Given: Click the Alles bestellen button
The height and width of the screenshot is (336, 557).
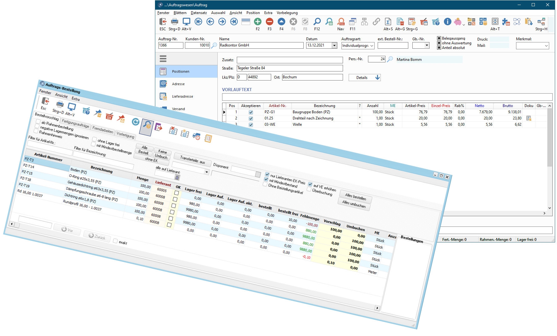Looking at the screenshot, I should coord(356,197).
